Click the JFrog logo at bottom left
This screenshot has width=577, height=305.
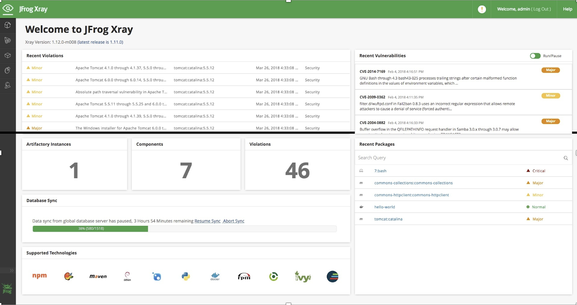[x=7, y=289]
